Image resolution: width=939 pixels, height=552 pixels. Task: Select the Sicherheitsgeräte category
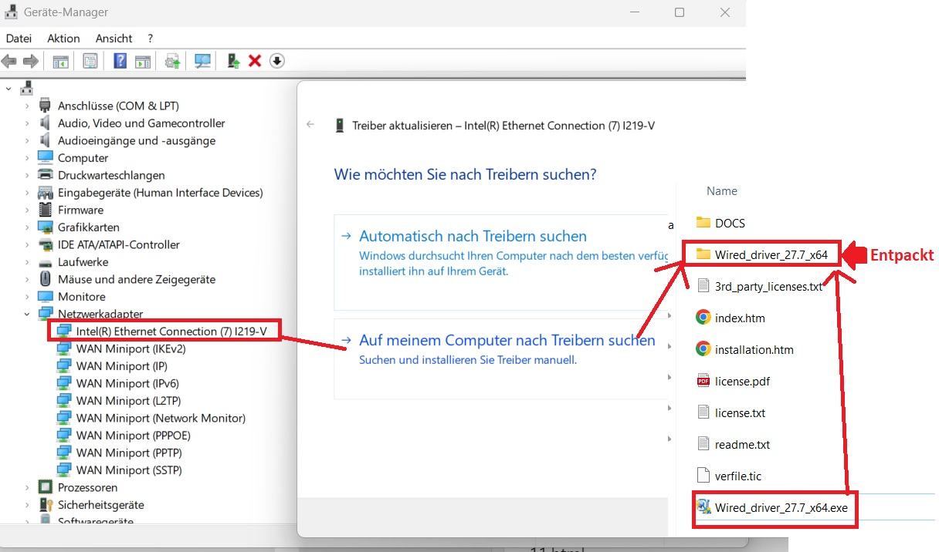tap(100, 505)
